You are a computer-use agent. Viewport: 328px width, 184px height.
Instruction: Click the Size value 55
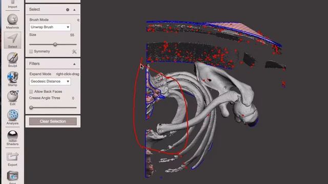tap(72, 35)
